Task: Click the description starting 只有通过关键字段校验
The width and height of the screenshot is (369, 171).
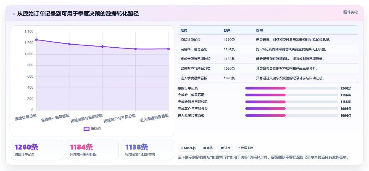Action: tap(290, 78)
